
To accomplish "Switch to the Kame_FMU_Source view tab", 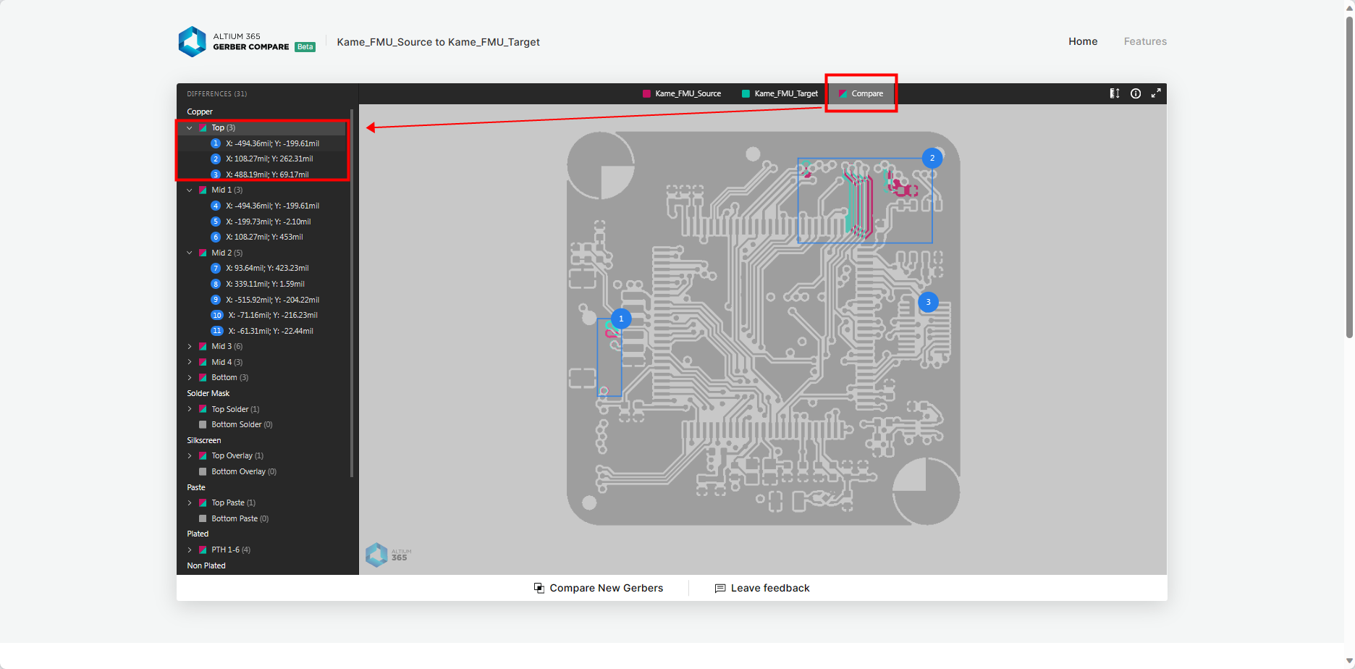I will click(682, 93).
